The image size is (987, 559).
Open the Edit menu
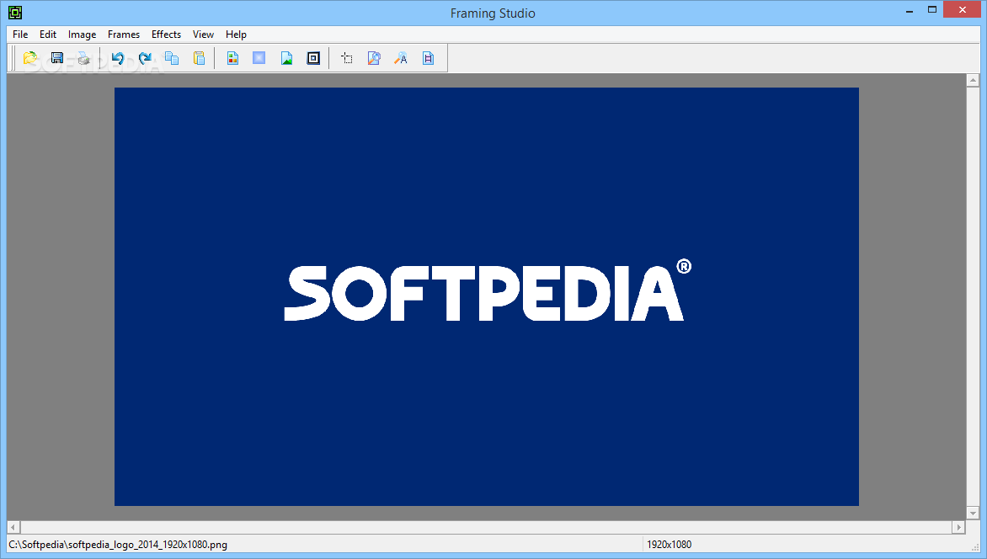point(48,35)
